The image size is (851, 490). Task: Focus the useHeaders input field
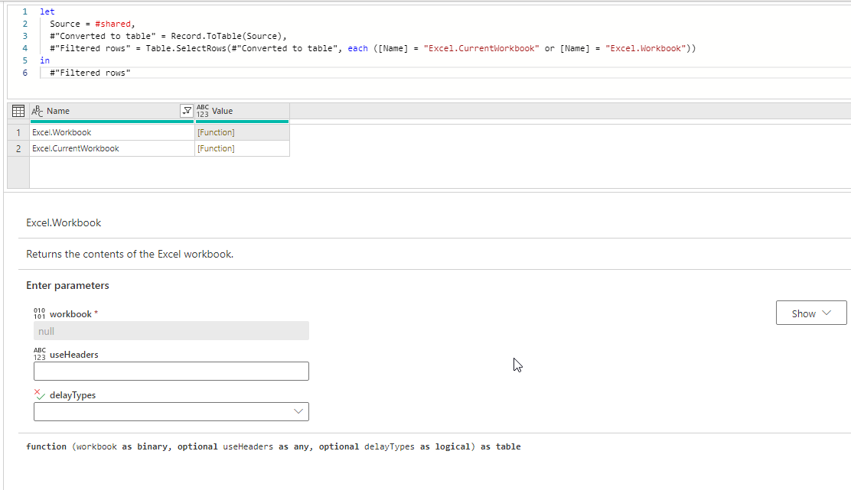click(171, 372)
